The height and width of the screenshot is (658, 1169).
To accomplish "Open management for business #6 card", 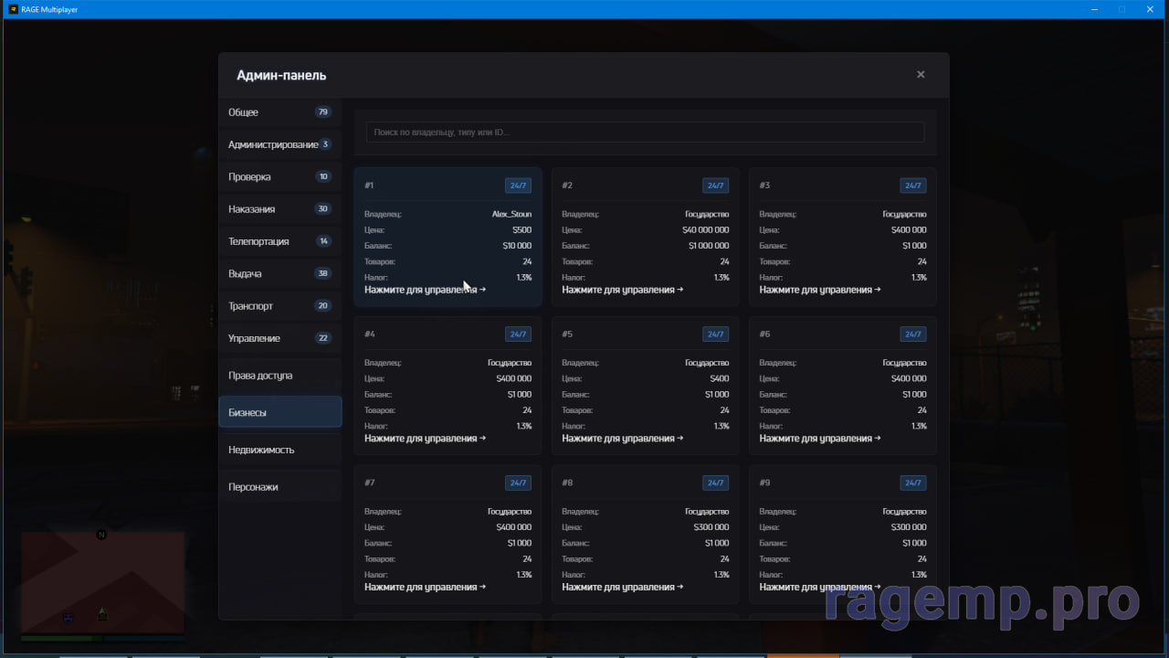I will pos(819,439).
